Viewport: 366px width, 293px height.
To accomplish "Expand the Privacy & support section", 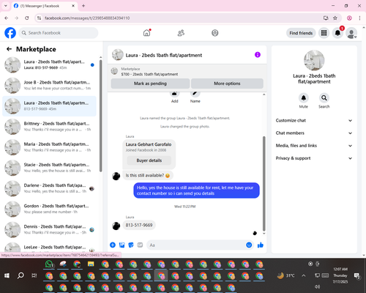I will tap(314, 158).
